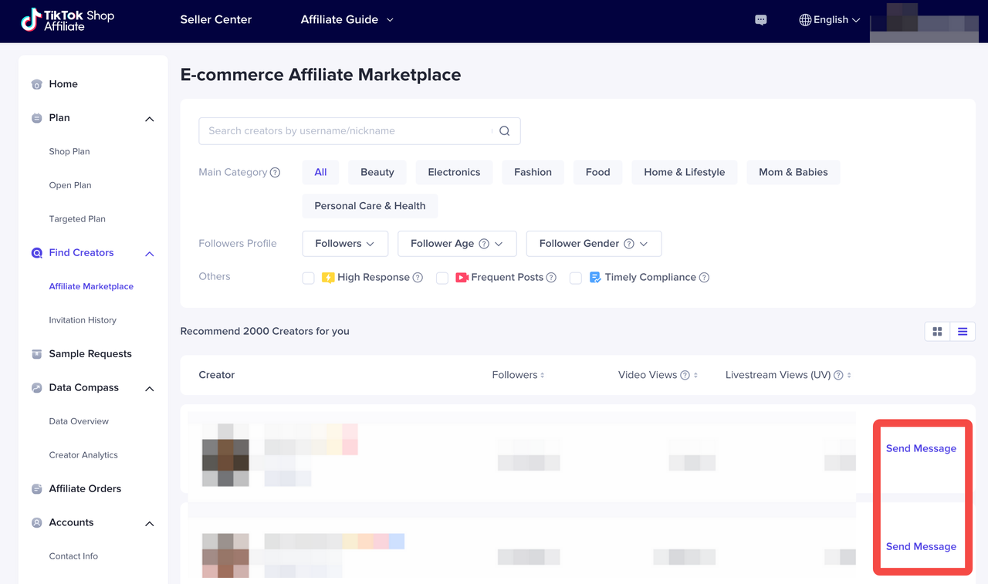Image resolution: width=988 pixels, height=584 pixels.
Task: Click the TikTok Shop Affiliate logo
Action: [68, 21]
